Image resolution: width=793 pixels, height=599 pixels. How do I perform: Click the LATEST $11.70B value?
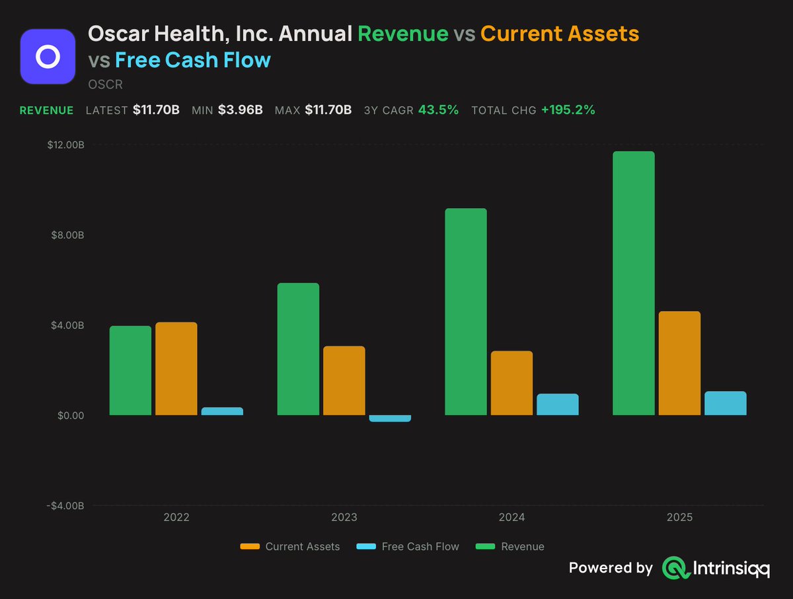point(156,110)
